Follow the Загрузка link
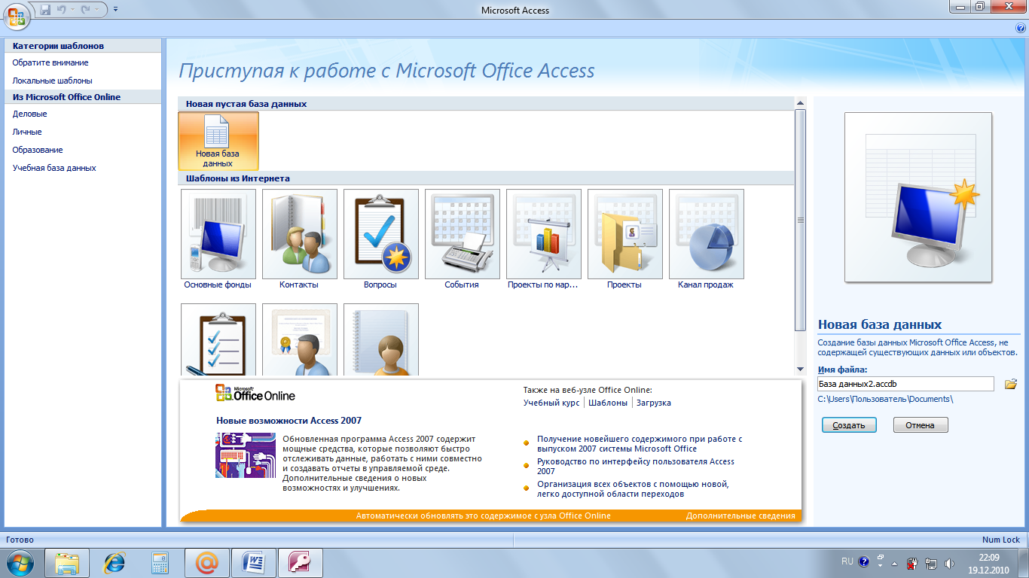This screenshot has width=1029, height=578. [654, 403]
